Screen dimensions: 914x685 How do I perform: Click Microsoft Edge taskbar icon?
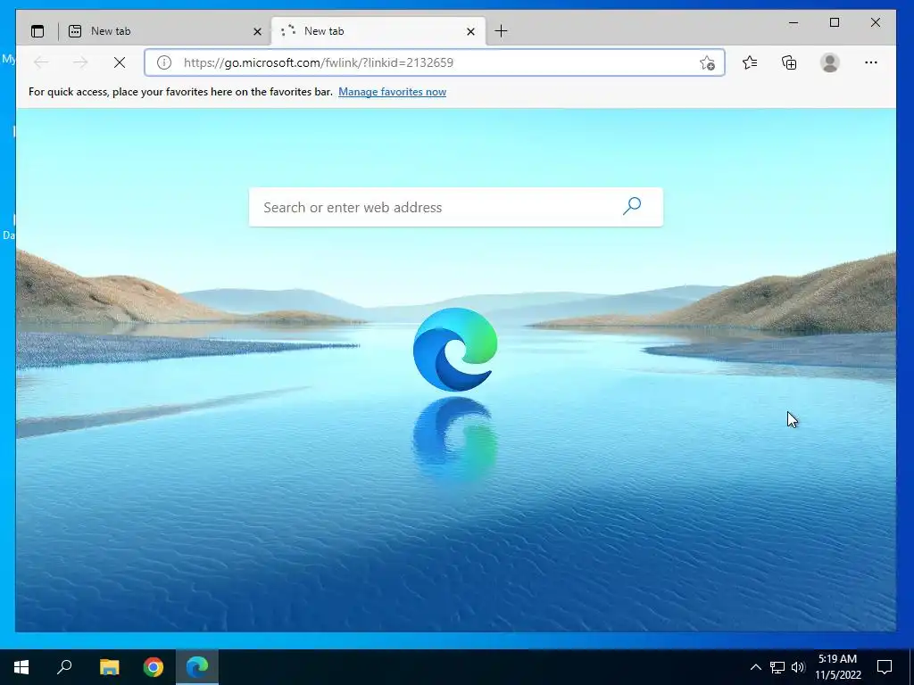pos(197,667)
